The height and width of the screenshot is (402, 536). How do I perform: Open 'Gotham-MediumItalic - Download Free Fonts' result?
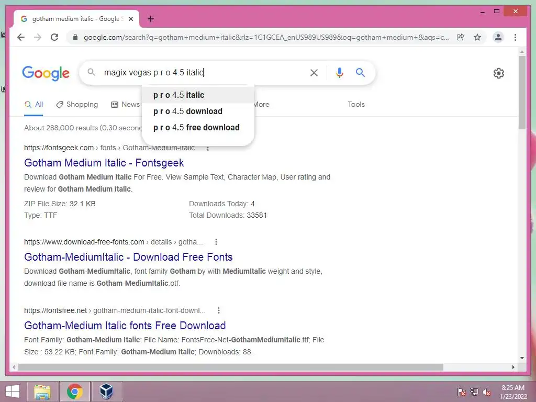(128, 257)
